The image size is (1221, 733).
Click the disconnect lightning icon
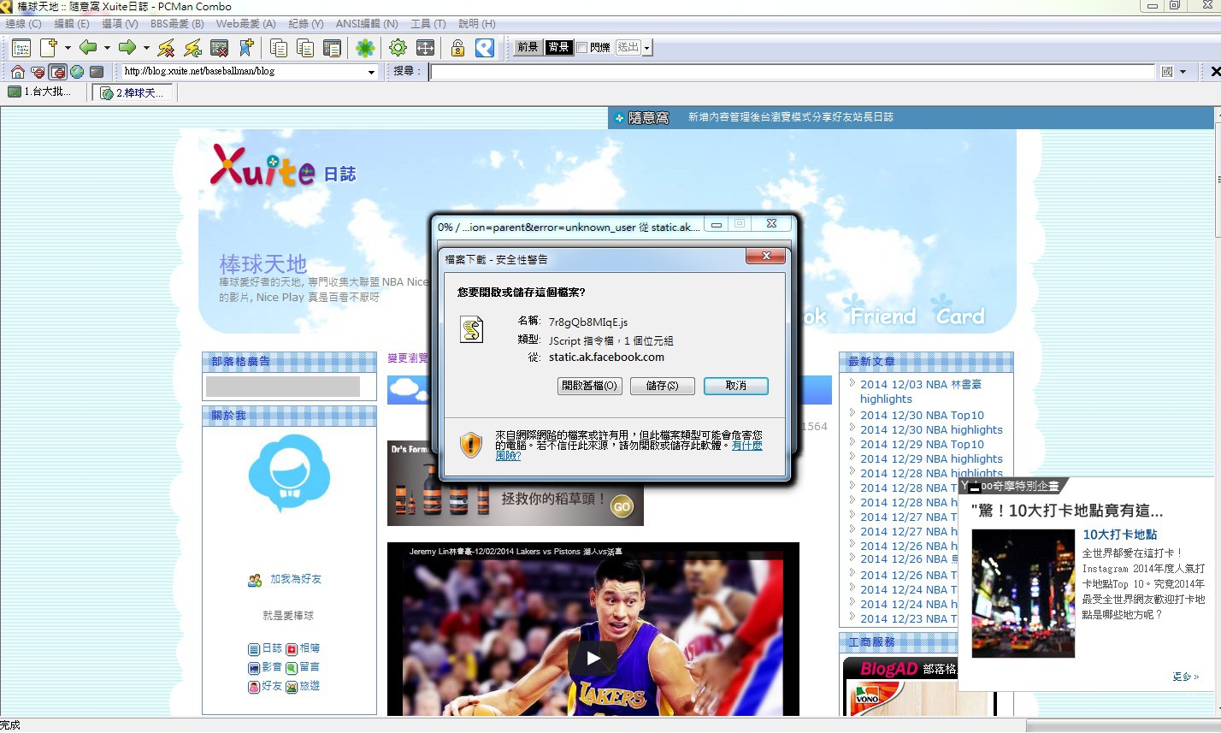(166, 48)
